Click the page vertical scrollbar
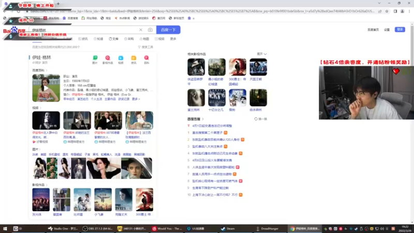This screenshot has height=233, width=414. point(412,122)
